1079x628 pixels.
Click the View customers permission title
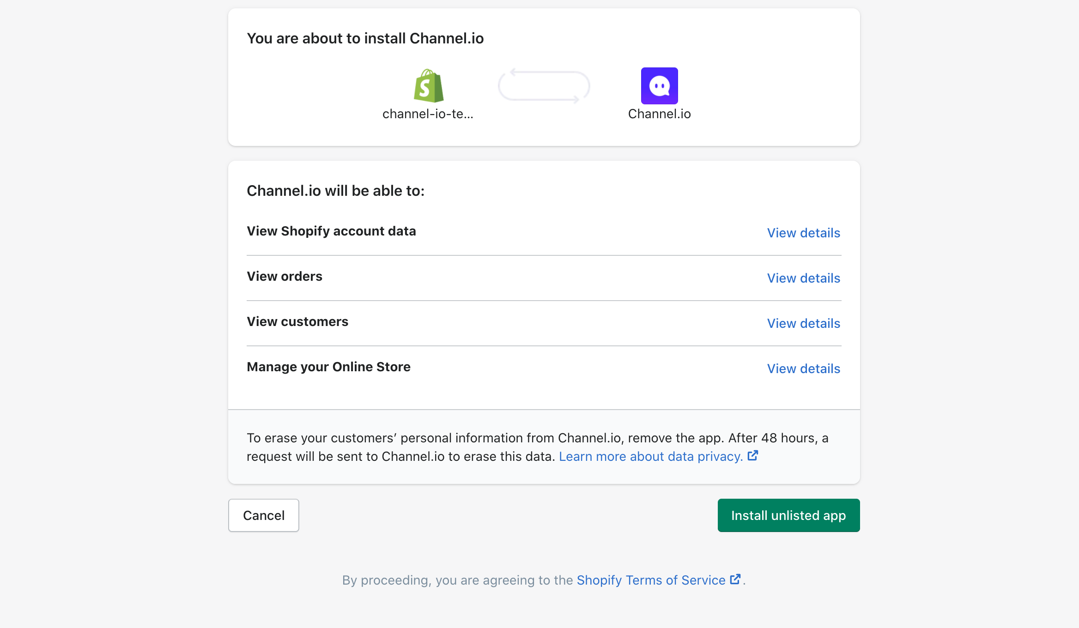point(297,321)
